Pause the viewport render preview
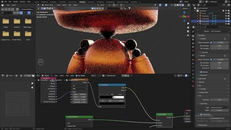231x130 pixels. 188,5
